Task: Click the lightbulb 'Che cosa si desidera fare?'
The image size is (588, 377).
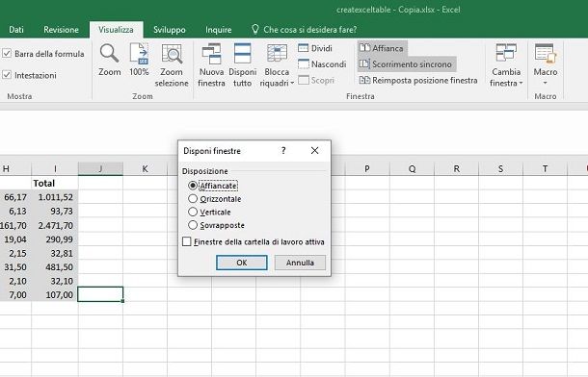Action: [305, 30]
